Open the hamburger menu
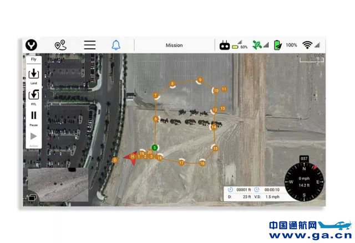The image size is (355, 243). (x=90, y=45)
